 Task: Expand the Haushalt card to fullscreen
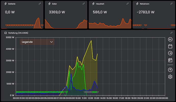tap(128, 4)
